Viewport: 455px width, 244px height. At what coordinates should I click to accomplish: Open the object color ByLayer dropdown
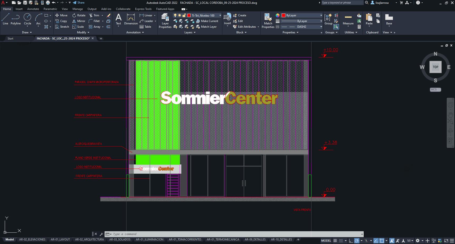302,16
